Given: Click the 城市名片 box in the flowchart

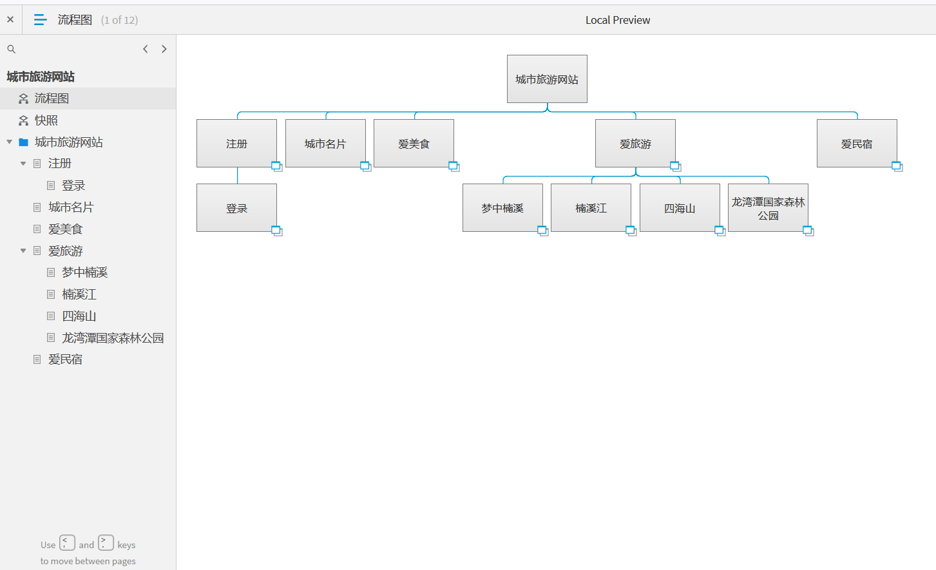Looking at the screenshot, I should [x=325, y=143].
